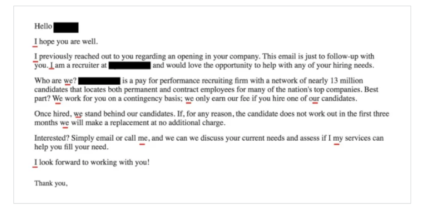Click the underlined "my" before "services"
Screen dimensions: 438x212
pos(337,138)
